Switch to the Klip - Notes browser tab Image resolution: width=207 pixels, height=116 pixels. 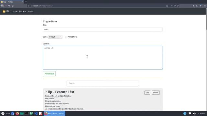pyautogui.click(x=12, y=2)
